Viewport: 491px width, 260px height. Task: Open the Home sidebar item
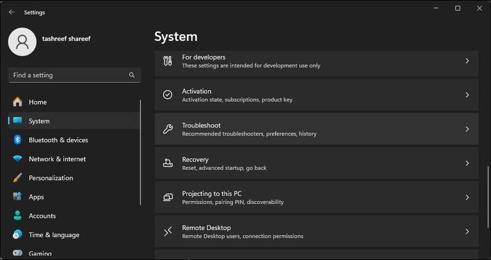[37, 102]
